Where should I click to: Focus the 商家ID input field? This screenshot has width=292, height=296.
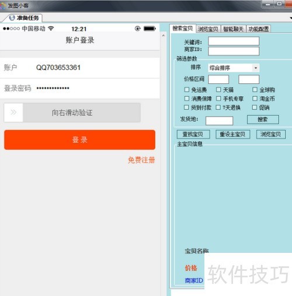234,51
